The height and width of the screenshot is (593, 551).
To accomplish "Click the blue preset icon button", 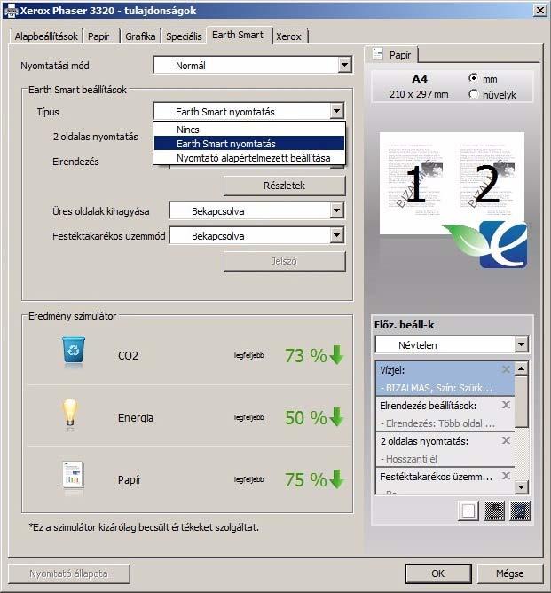I will pos(520,511).
